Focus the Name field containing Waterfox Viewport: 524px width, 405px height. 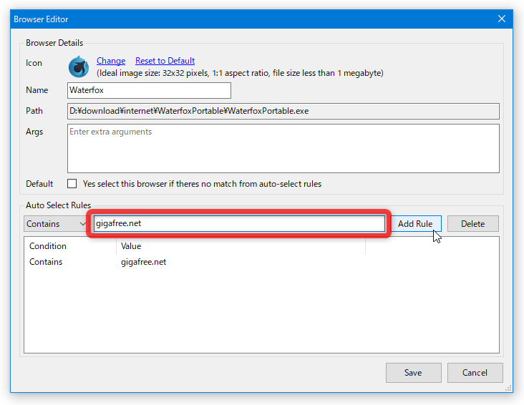(x=149, y=90)
